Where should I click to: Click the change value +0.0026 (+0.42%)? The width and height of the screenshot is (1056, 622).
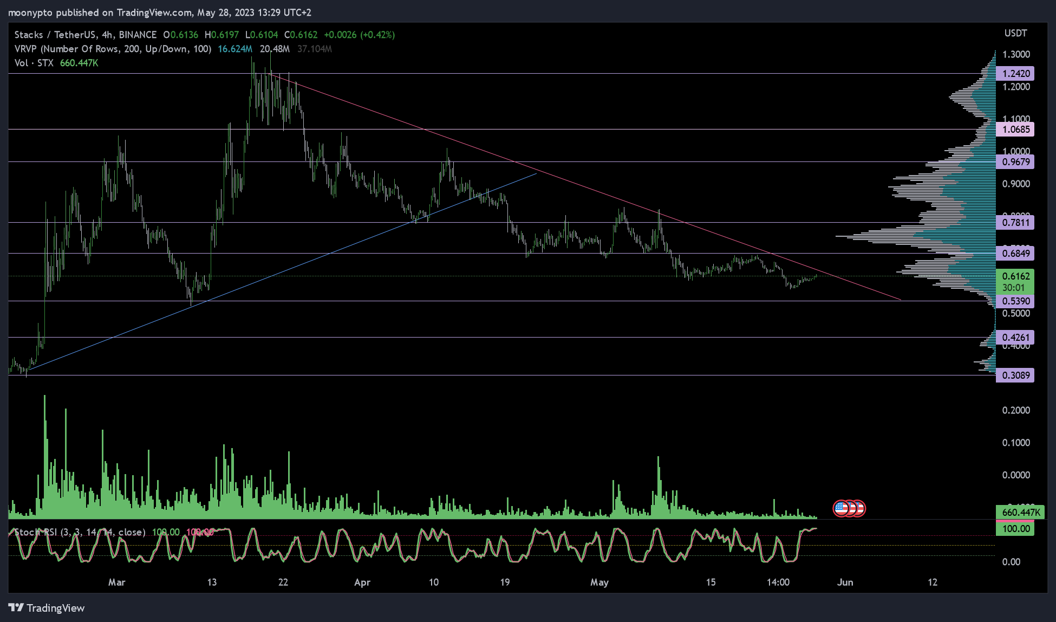360,35
